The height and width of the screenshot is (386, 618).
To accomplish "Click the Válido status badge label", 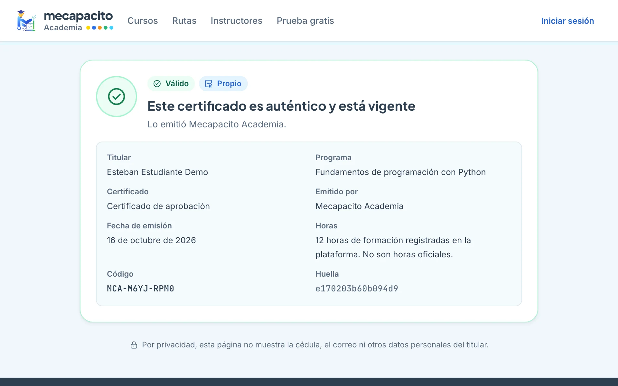I will [177, 84].
